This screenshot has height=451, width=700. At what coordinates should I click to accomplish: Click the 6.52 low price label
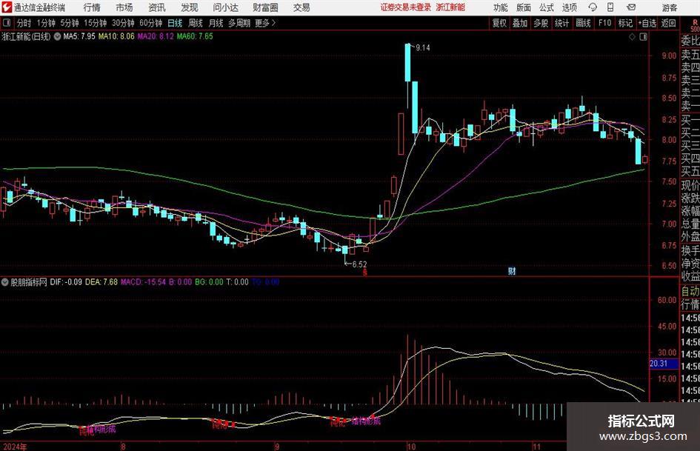[359, 264]
